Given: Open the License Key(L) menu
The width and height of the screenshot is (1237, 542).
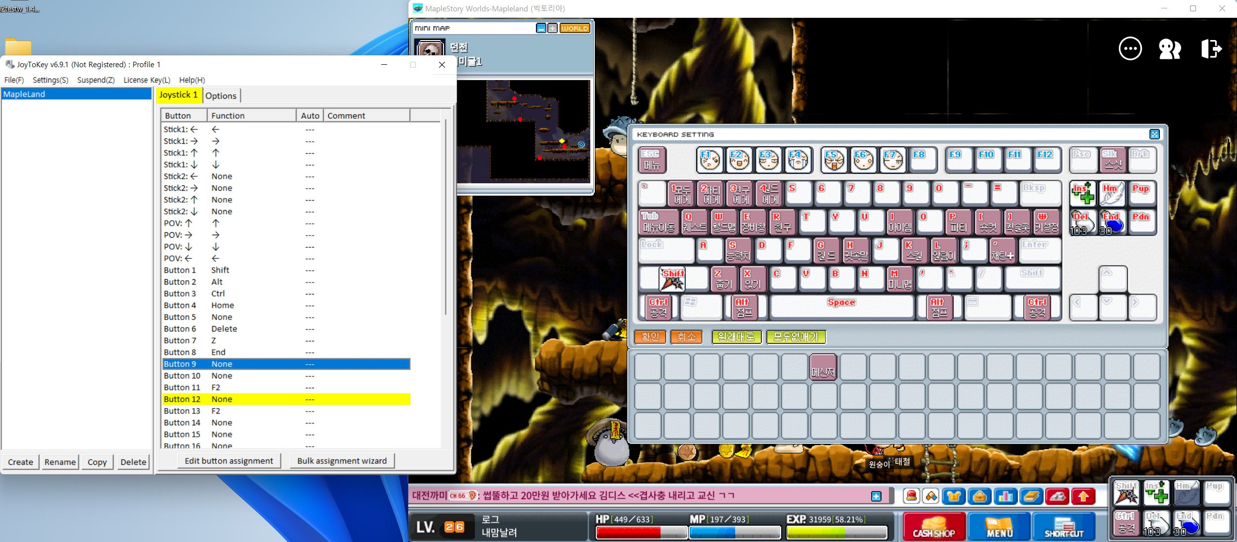Looking at the screenshot, I should pyautogui.click(x=147, y=80).
